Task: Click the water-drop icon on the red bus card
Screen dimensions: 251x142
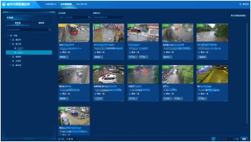Action: (x=61, y=53)
